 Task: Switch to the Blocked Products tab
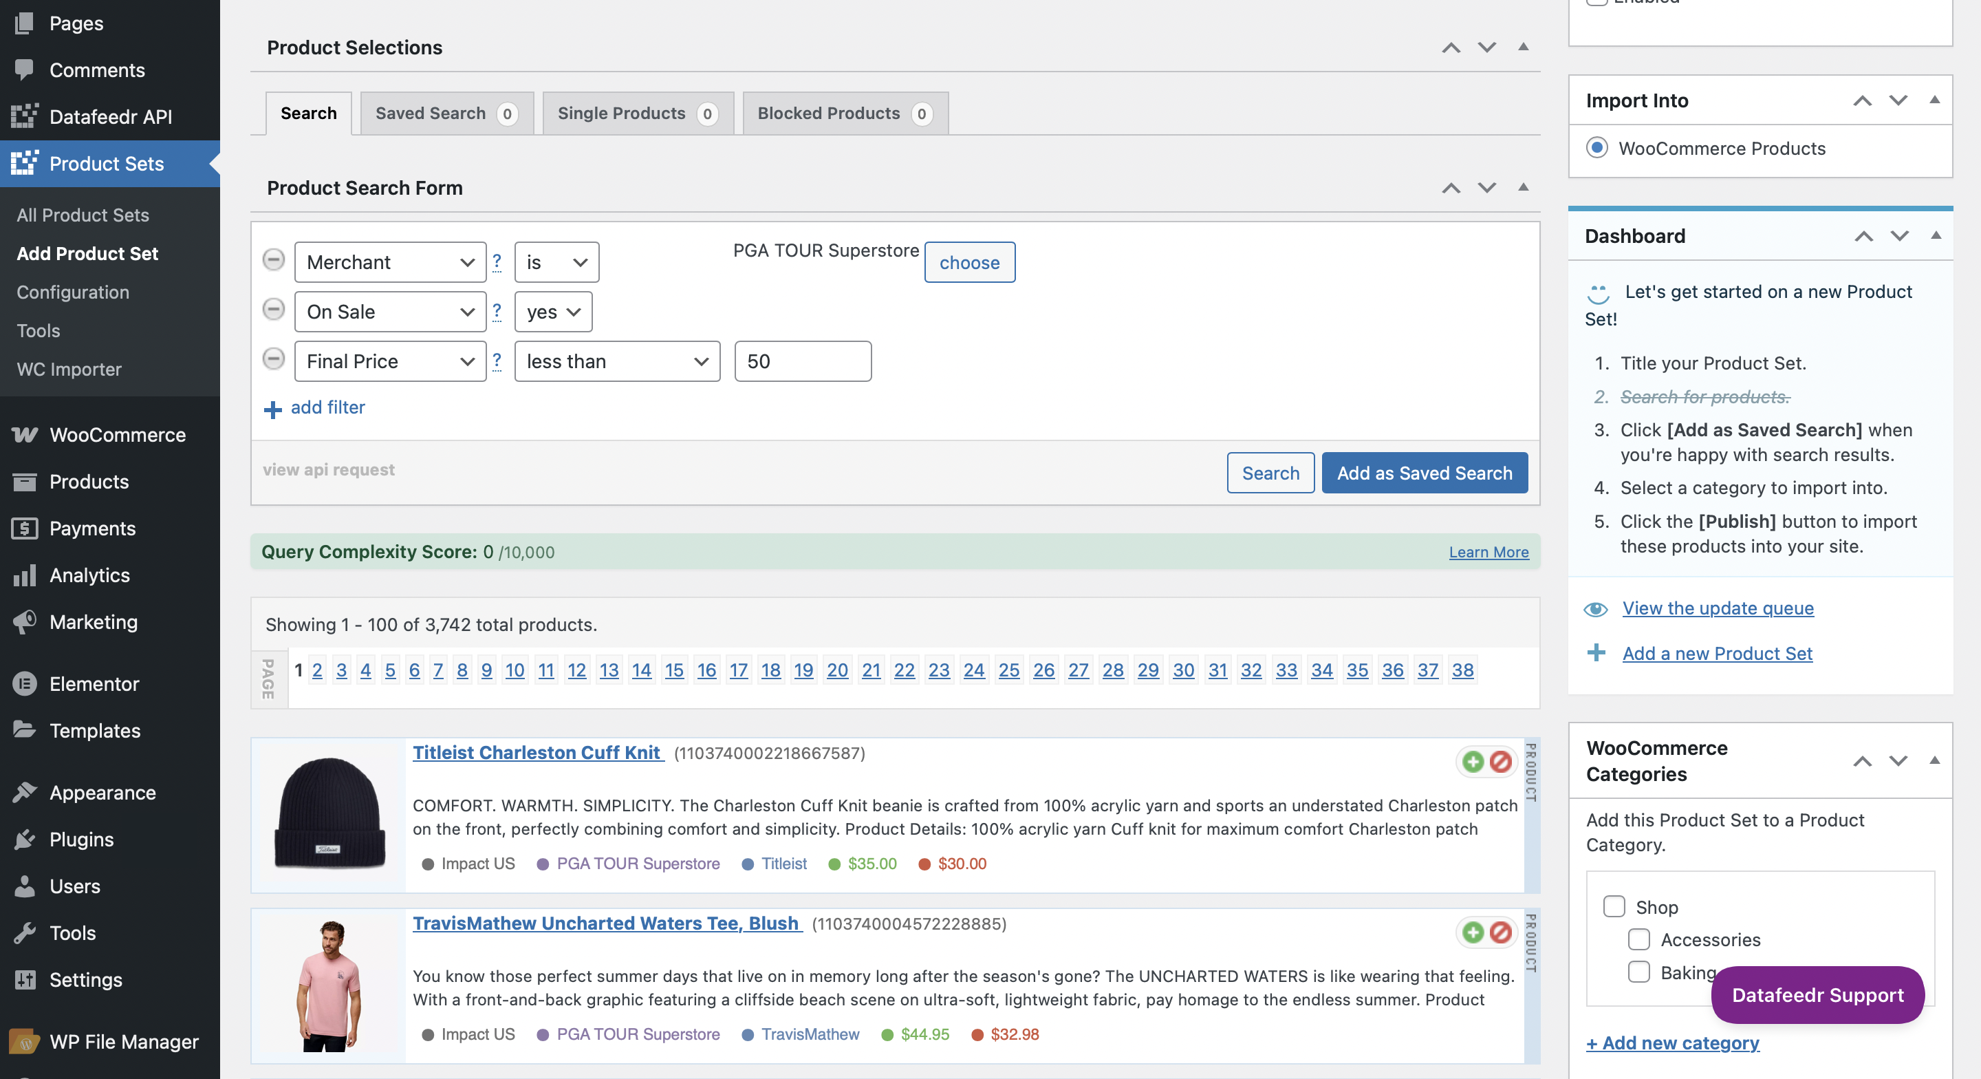[845, 113]
